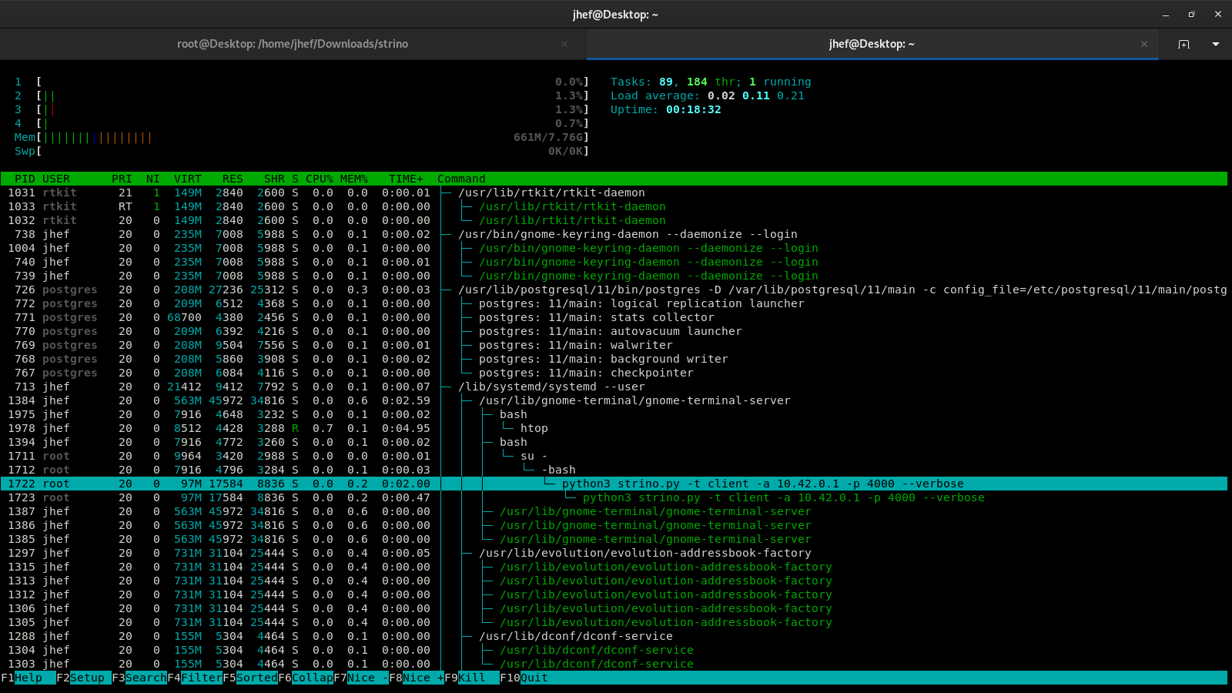Click F4 Filter in htop footer

coord(195,678)
